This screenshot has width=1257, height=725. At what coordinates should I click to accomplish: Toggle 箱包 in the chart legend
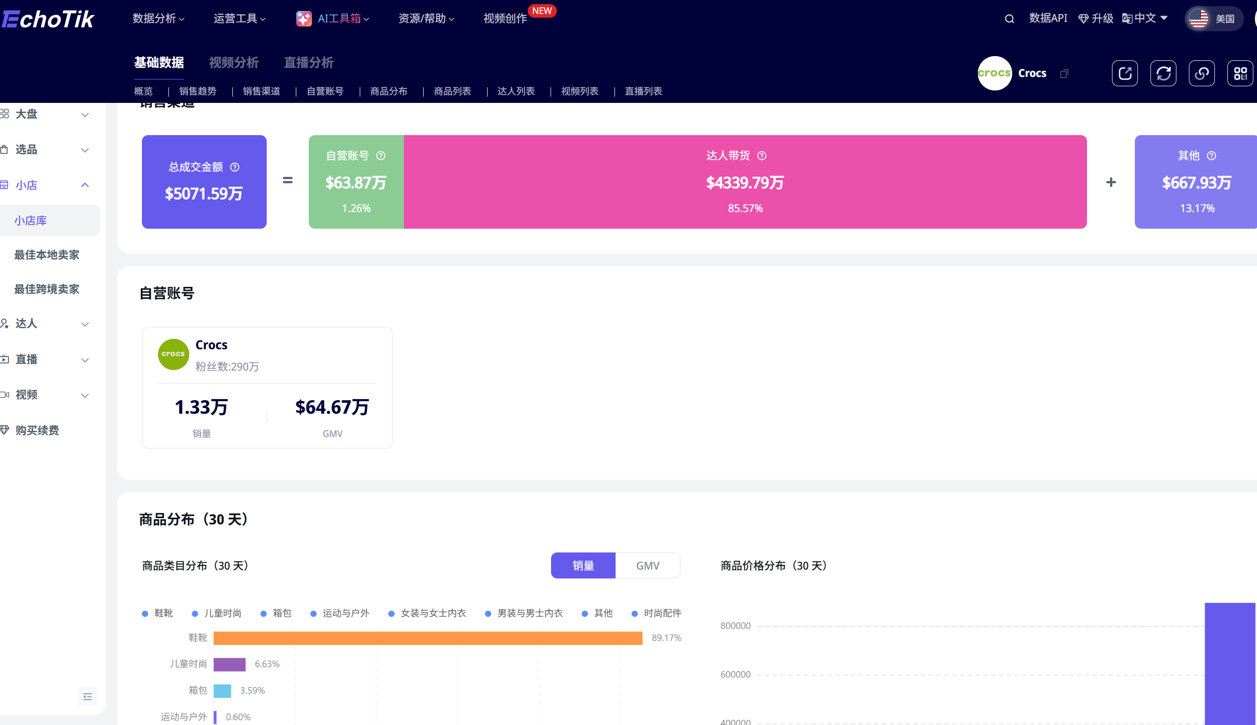click(x=279, y=613)
